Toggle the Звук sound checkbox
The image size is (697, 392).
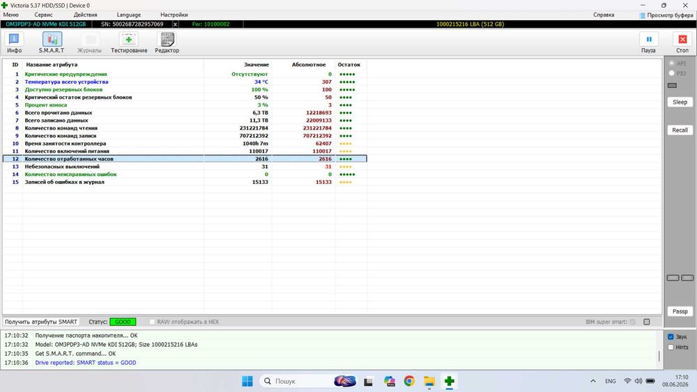pyautogui.click(x=671, y=336)
